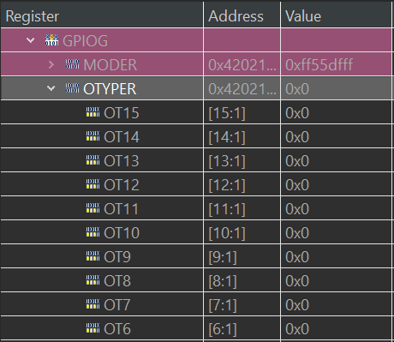
Task: Collapse the GPIOG peripheral node
Action: 31,40
